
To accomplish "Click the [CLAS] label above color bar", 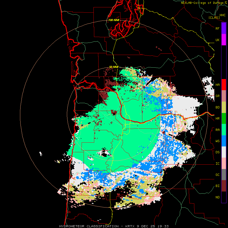I will (x=214, y=17).
